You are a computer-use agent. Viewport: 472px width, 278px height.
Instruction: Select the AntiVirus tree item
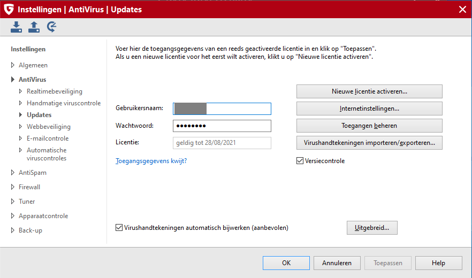click(x=33, y=80)
